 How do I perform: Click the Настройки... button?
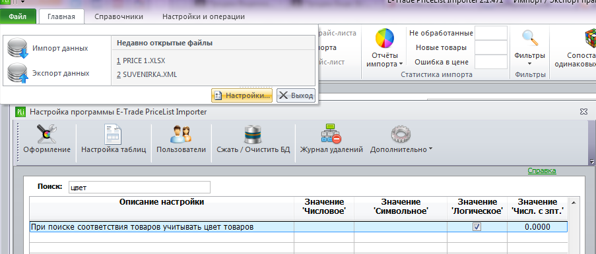click(242, 95)
